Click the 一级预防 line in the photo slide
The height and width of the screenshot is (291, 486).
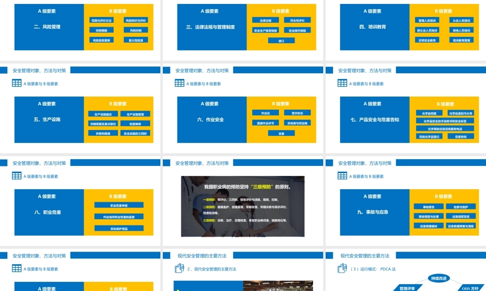coord(241,200)
